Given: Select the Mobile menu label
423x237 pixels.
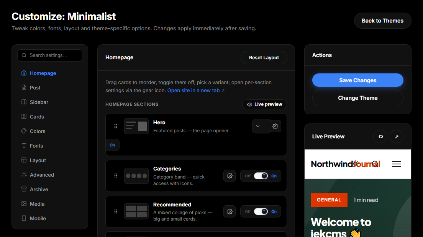Looking at the screenshot, I should pyautogui.click(x=38, y=218).
